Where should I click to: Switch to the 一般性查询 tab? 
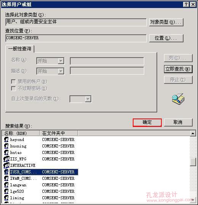pyautogui.click(x=20, y=49)
